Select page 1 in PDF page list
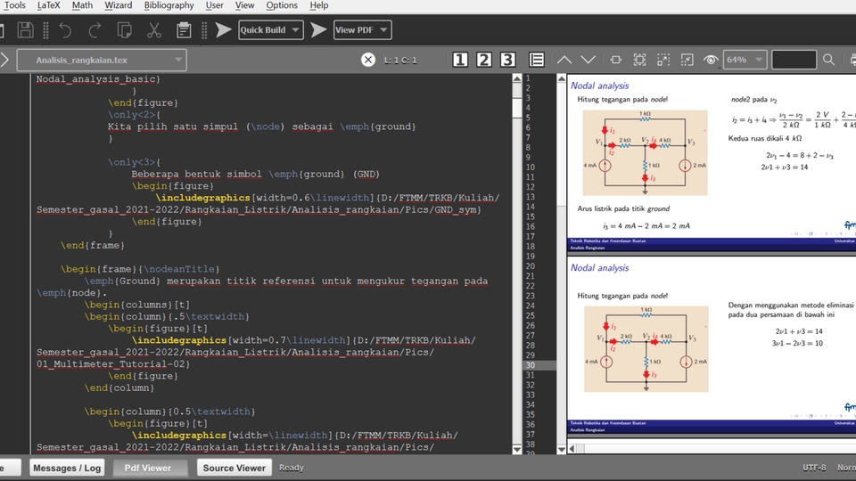Image resolution: width=856 pixels, height=481 pixels. pos(529,78)
